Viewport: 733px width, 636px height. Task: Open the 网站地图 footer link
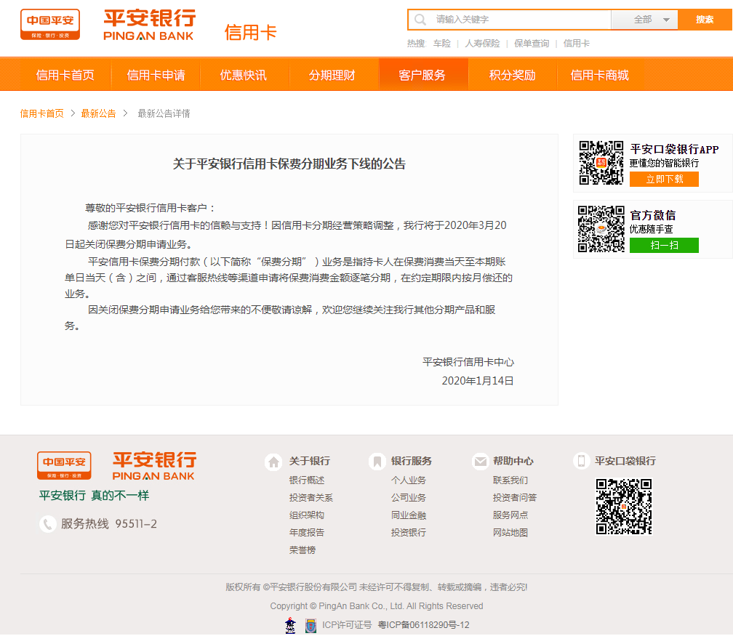510,532
